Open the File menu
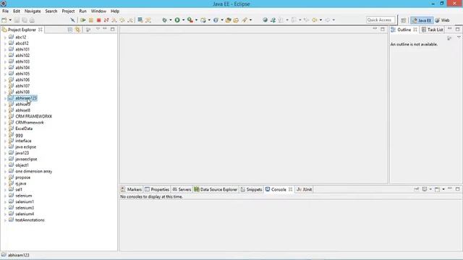The image size is (463, 260). click(5, 11)
